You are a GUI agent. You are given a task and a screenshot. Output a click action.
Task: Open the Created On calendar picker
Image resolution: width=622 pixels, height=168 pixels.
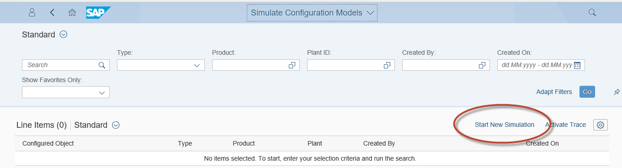click(x=577, y=65)
